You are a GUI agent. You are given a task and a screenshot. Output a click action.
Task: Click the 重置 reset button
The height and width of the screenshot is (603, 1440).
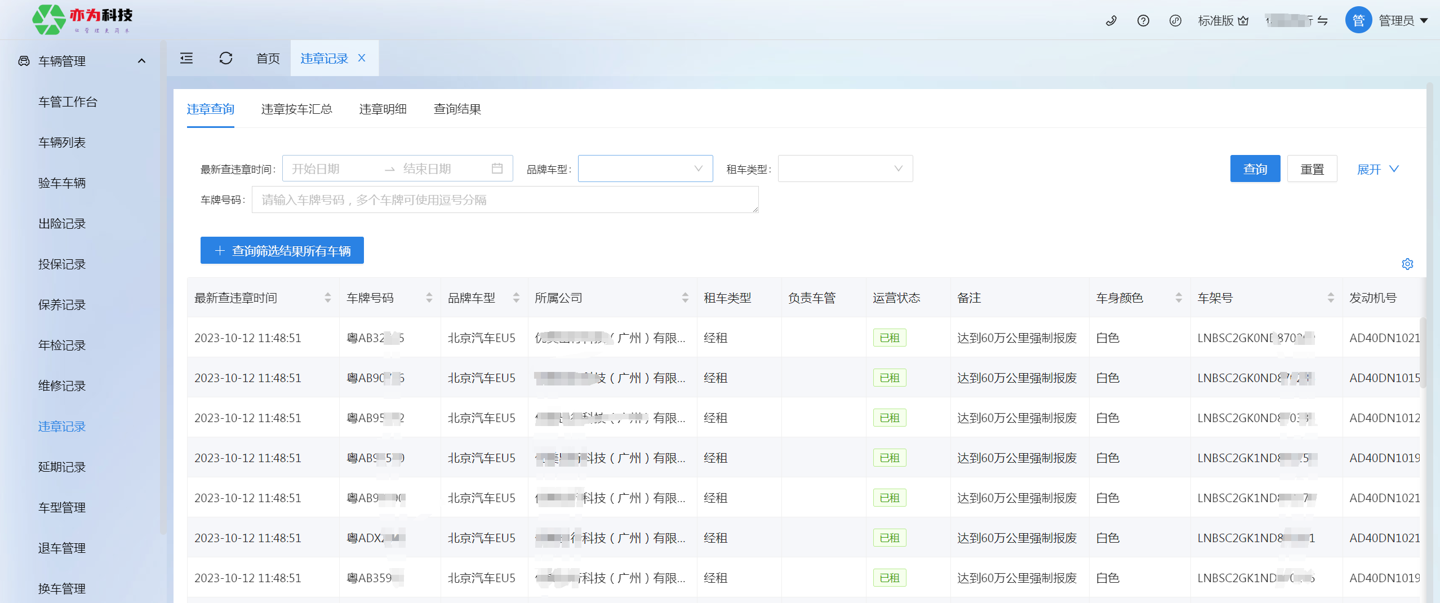click(1312, 169)
